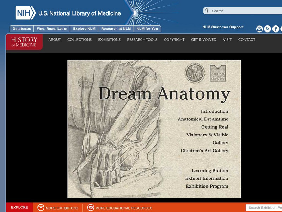The image size is (282, 212).
Task: Select GET INVOLVED in the navigation bar
Action: pos(204,40)
